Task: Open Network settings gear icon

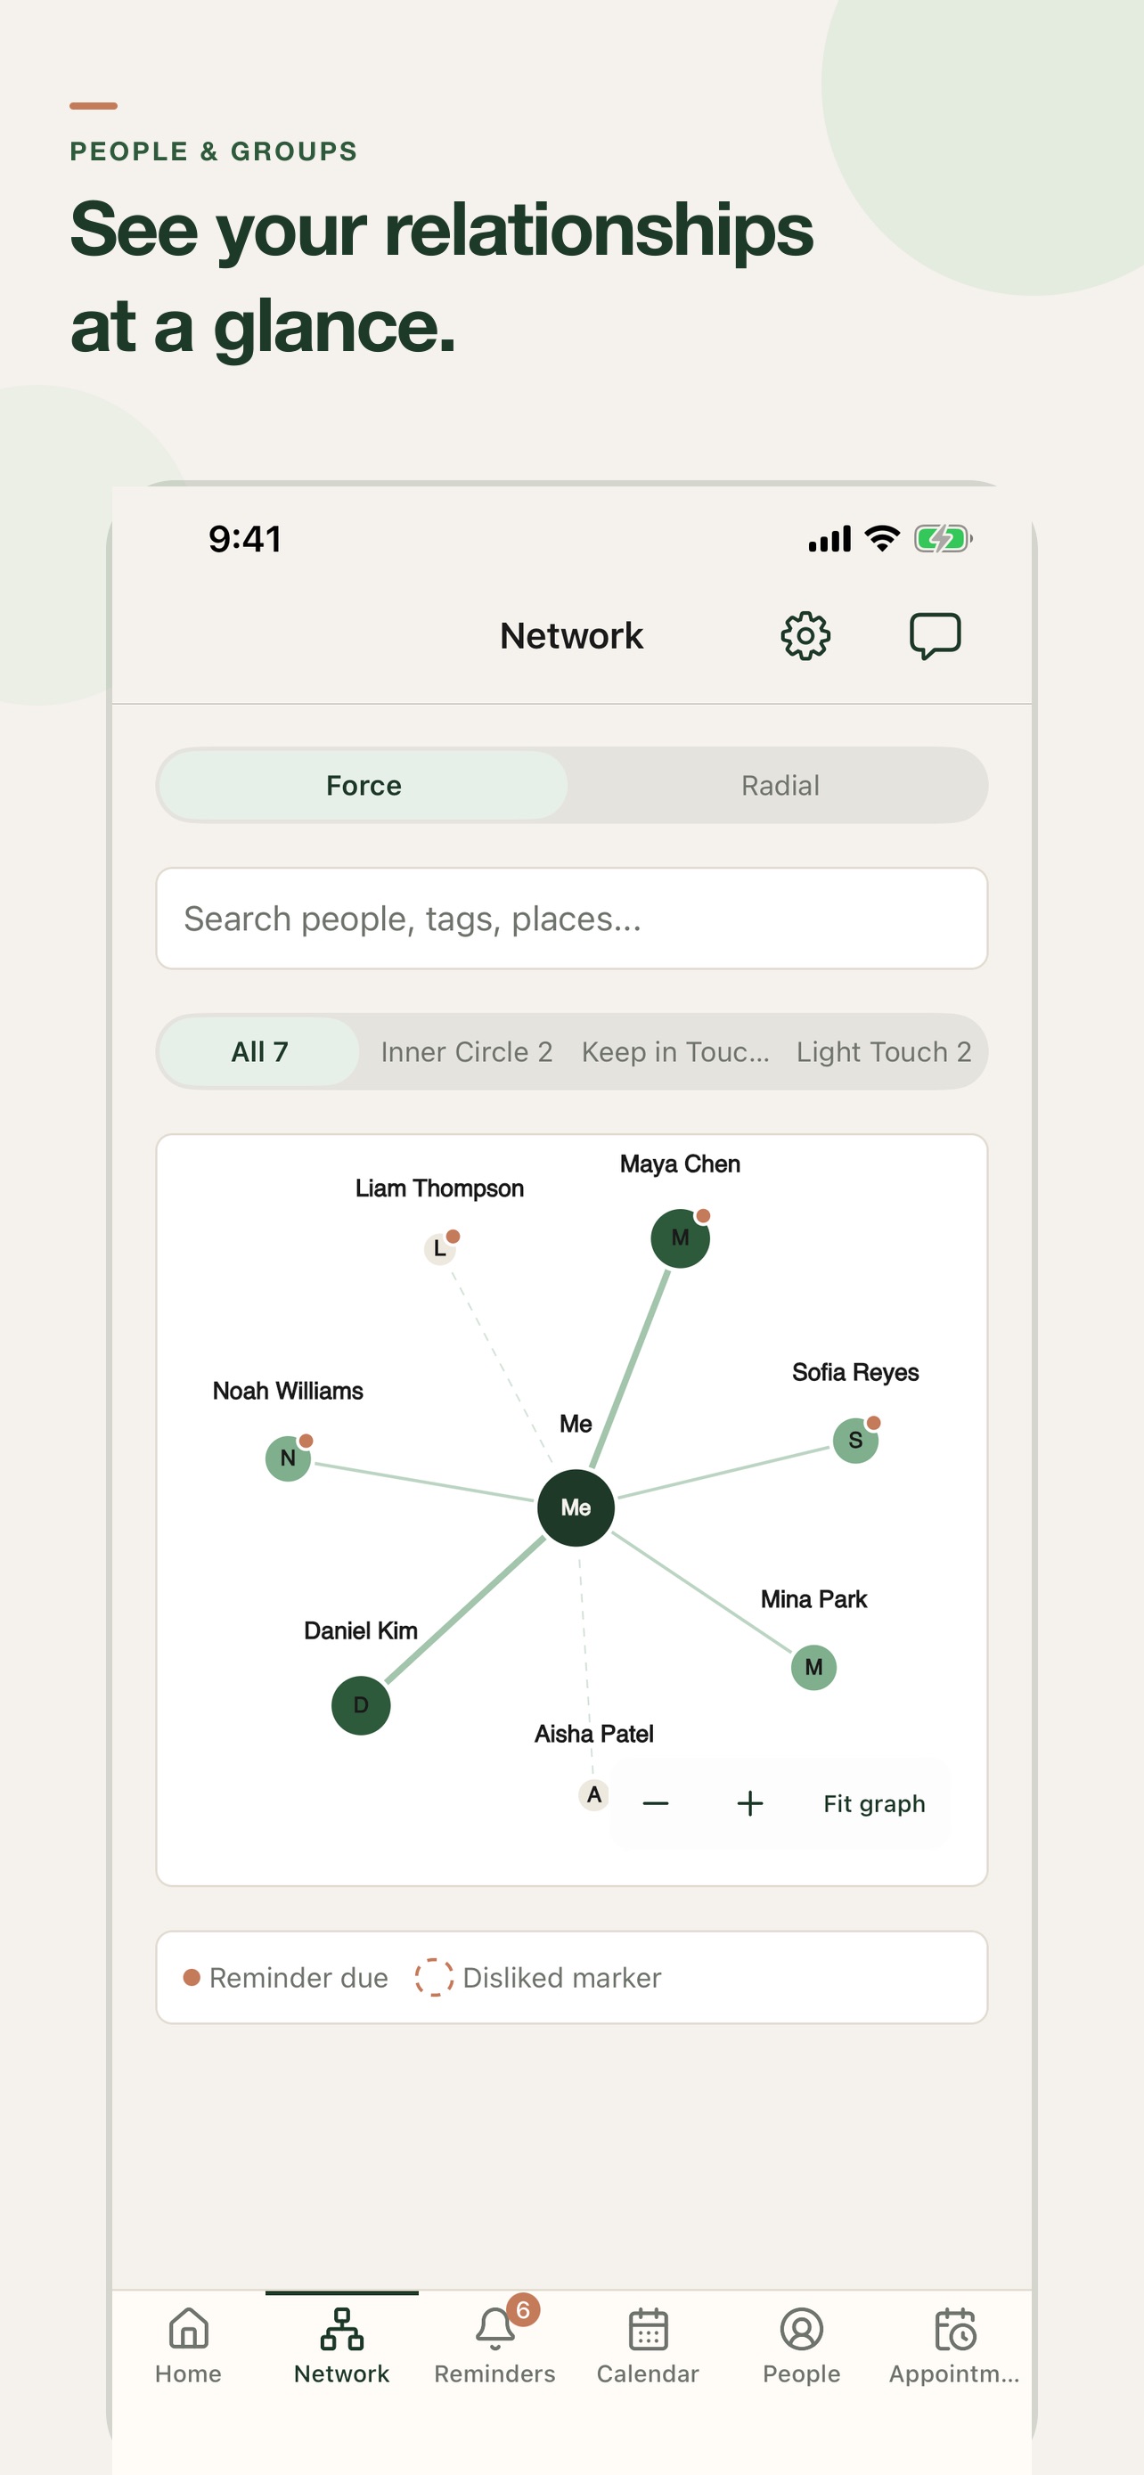Action: point(805,635)
